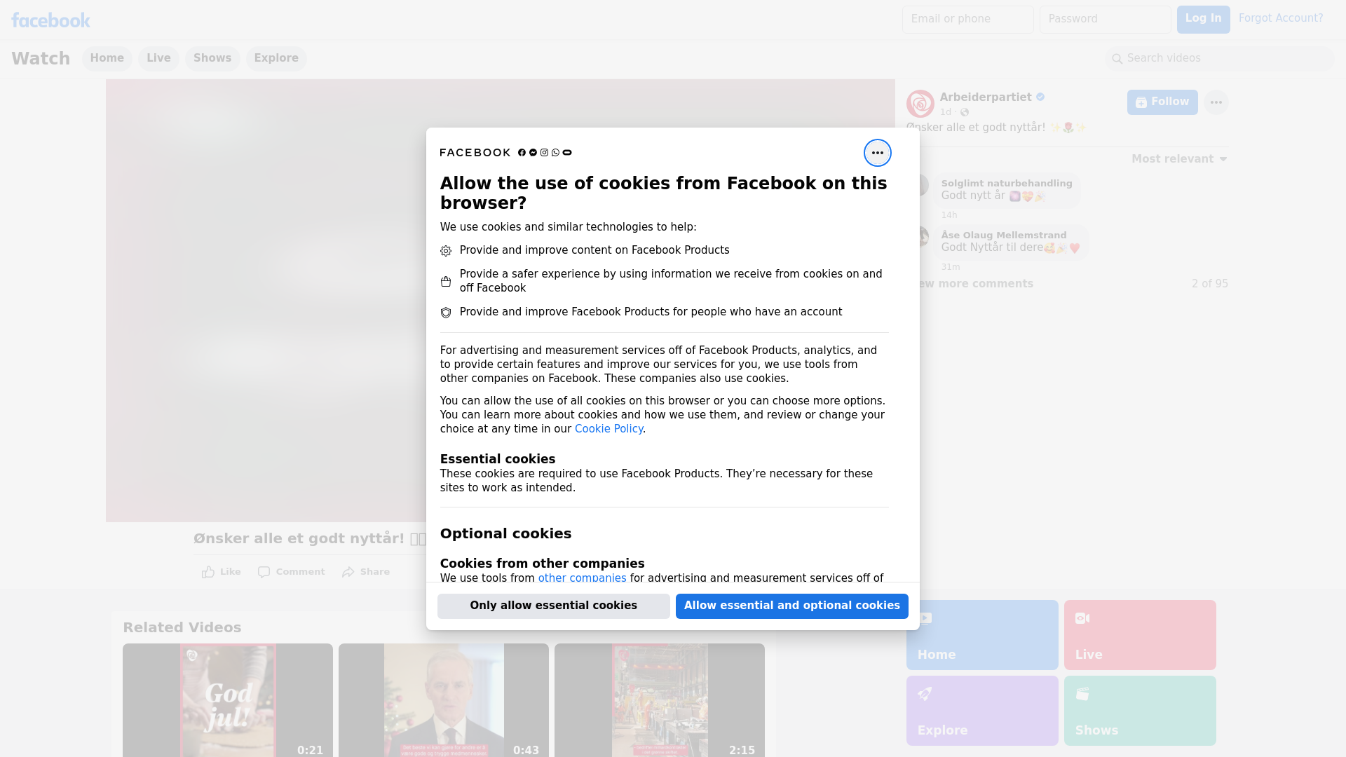Click the Facebook logo in the header
1346x757 pixels.
tap(50, 20)
